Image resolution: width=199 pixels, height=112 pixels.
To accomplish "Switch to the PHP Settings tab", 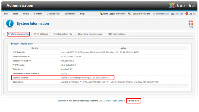I will point(41,34).
